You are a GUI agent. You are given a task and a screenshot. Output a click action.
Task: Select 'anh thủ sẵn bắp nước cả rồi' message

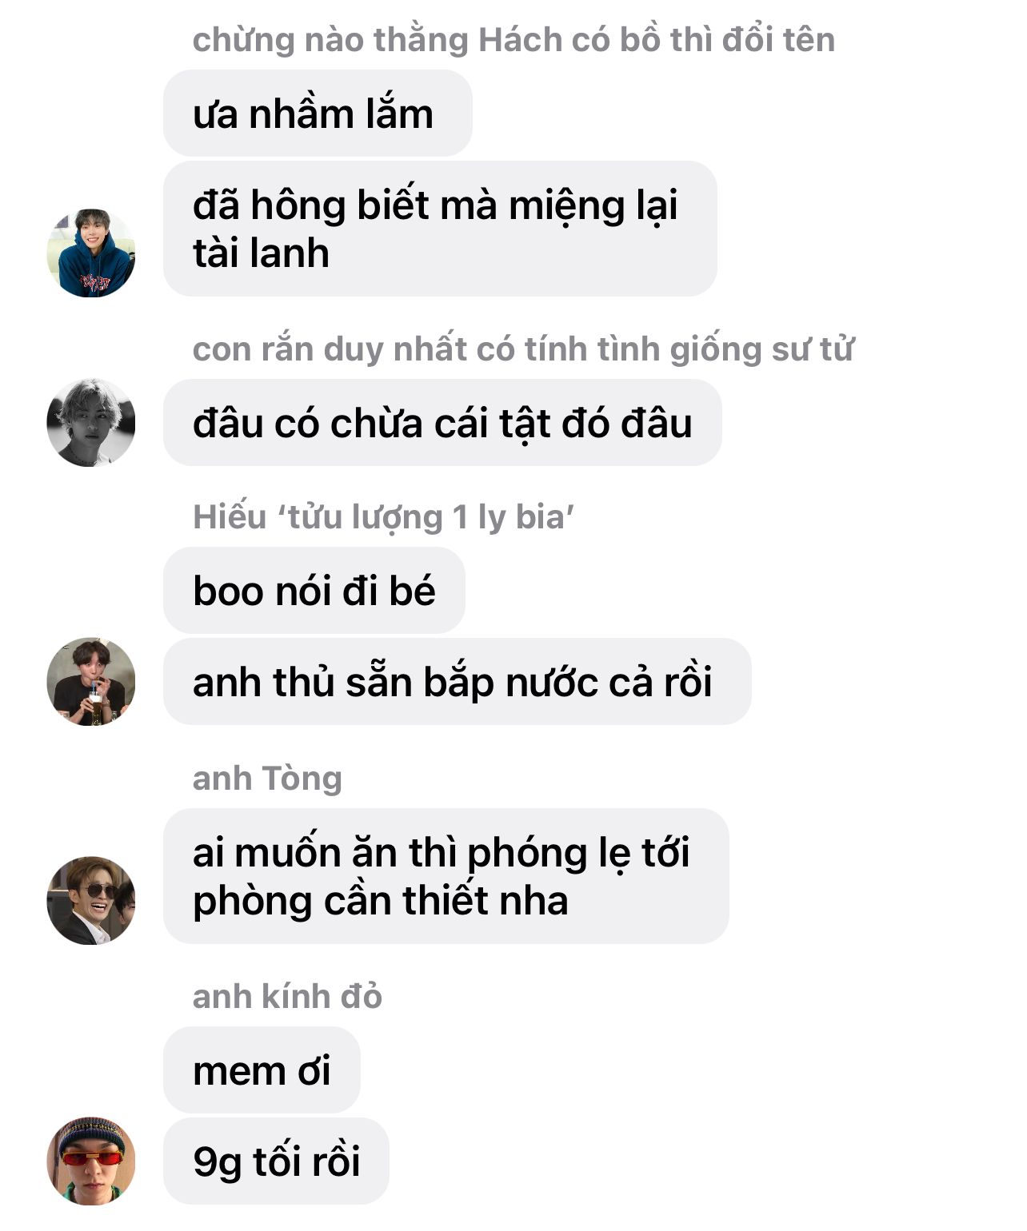pos(458,682)
